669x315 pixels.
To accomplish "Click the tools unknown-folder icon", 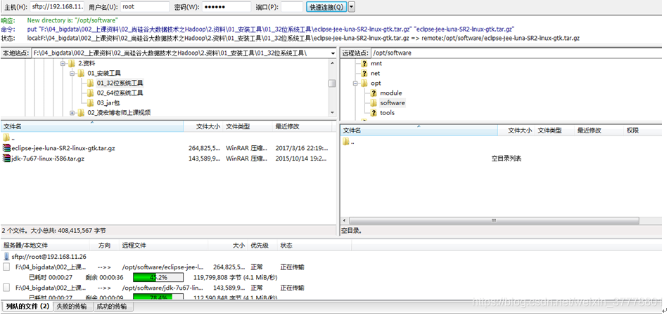I will click(x=374, y=113).
